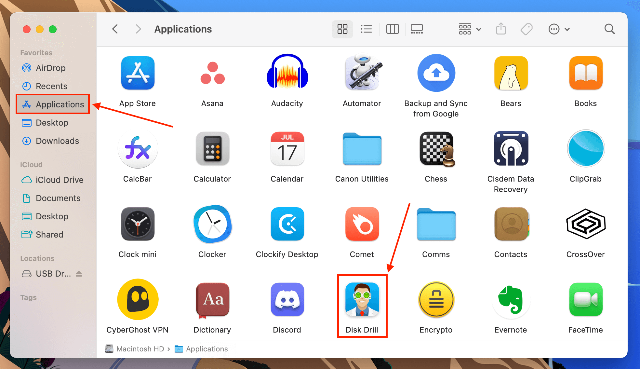640x369 pixels.
Task: Open the Canon Utilities folder
Action: 362,149
